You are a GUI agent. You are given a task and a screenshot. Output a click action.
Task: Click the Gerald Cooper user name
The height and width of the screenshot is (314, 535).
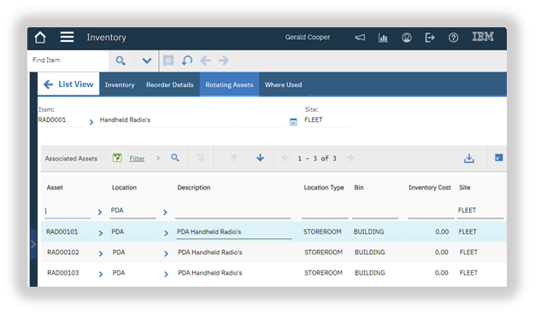(x=308, y=38)
